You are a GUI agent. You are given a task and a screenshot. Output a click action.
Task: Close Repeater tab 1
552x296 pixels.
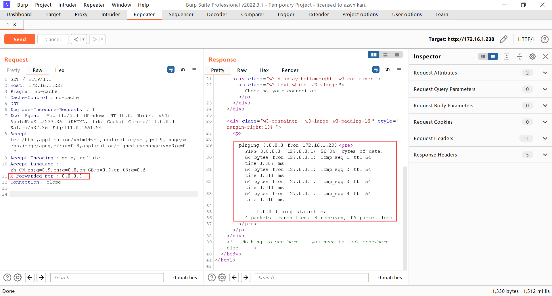(x=15, y=24)
